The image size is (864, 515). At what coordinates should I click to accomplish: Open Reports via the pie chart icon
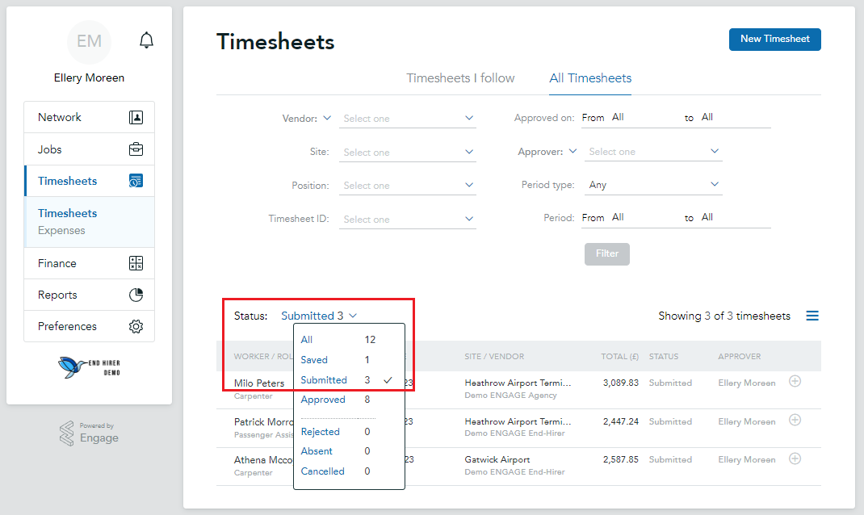click(136, 294)
